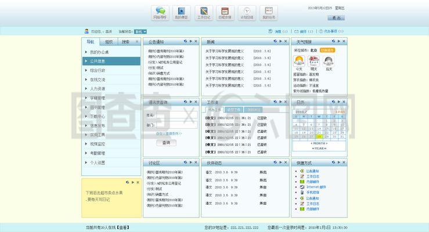Open 计划总结 clock icon

click(246, 13)
